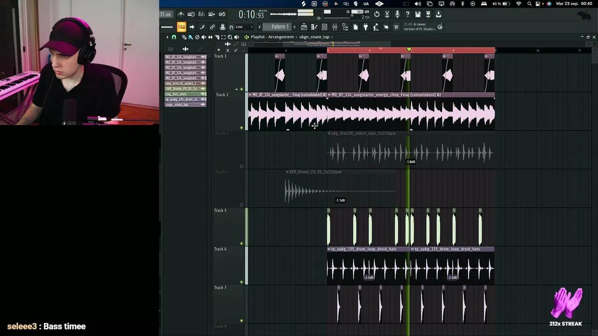Switch picker to automation clips tab
Viewport: 598px width, 336px height.
point(200,49)
